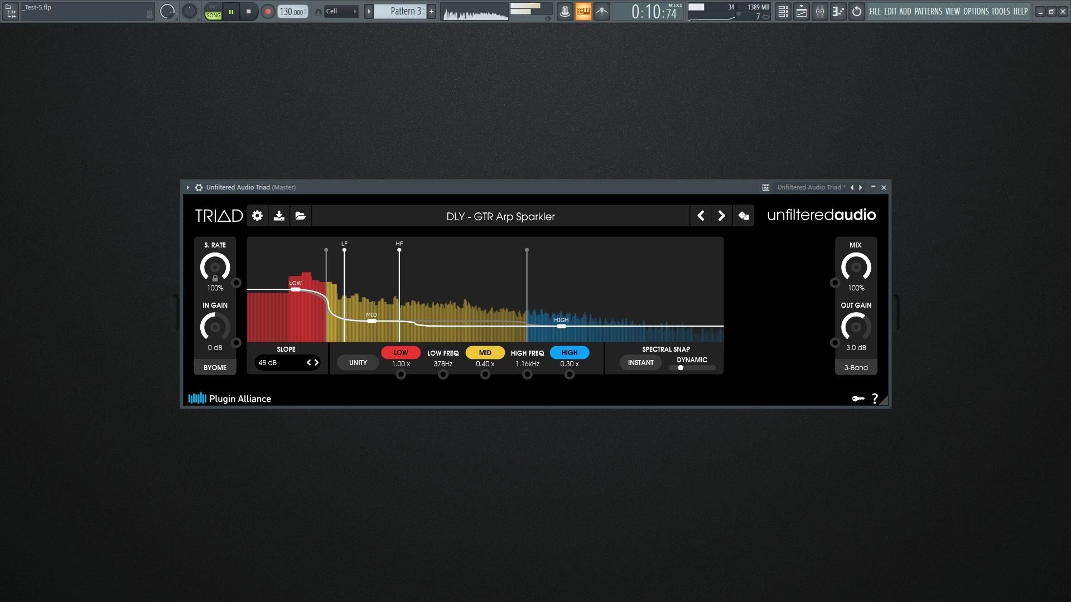Click the countdown before recording icon
Screen dimensions: 1071x602
pyautogui.click(x=602, y=11)
